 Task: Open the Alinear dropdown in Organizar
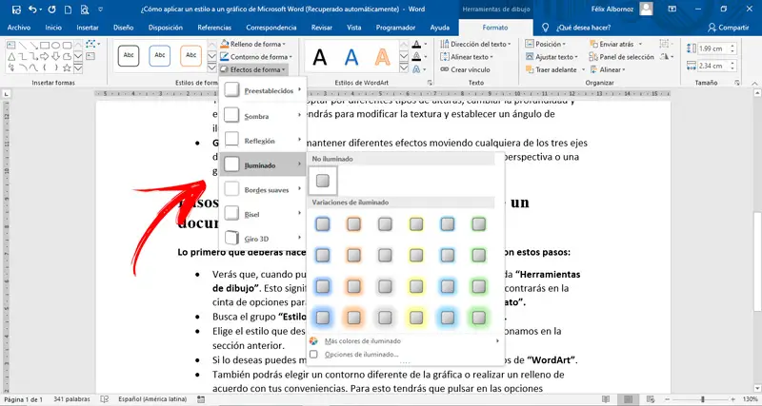[x=608, y=69]
